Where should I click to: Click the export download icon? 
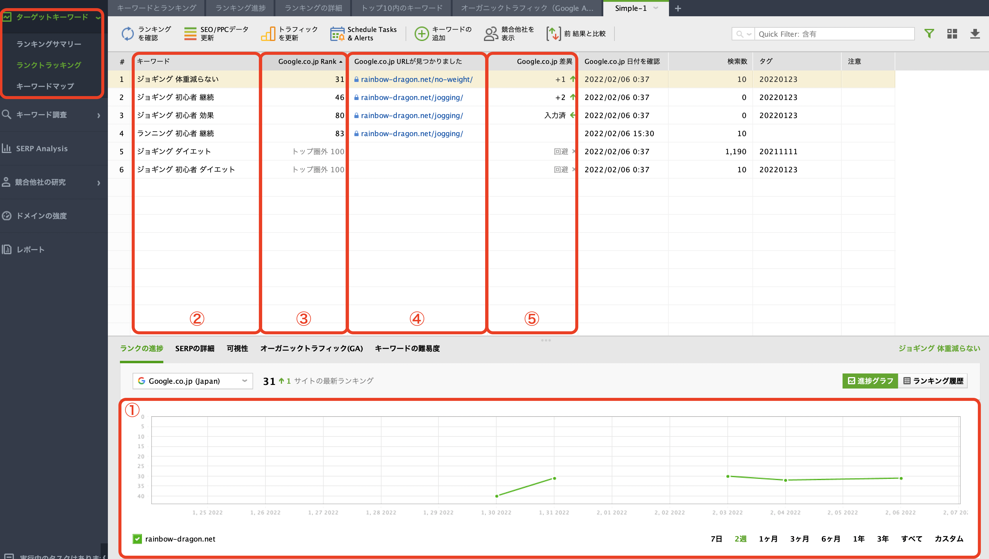tap(975, 34)
